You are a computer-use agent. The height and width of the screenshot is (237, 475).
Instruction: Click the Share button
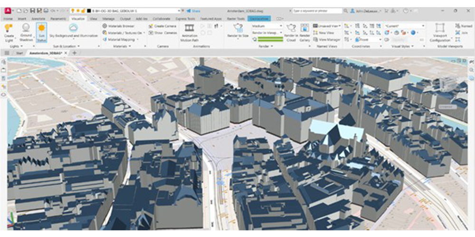(193, 10)
